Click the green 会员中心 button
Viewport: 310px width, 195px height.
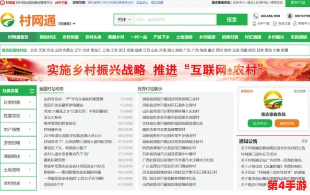(260, 124)
